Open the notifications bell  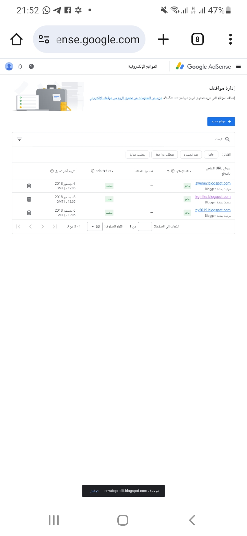click(20, 67)
